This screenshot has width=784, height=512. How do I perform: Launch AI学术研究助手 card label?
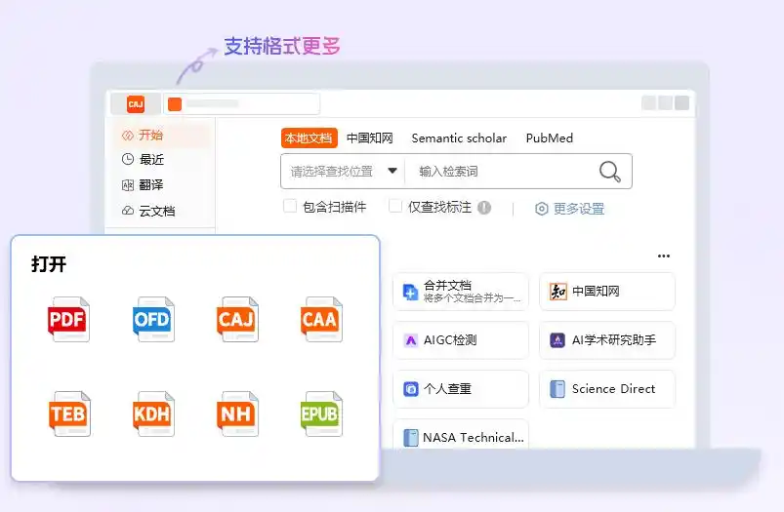[x=614, y=340]
